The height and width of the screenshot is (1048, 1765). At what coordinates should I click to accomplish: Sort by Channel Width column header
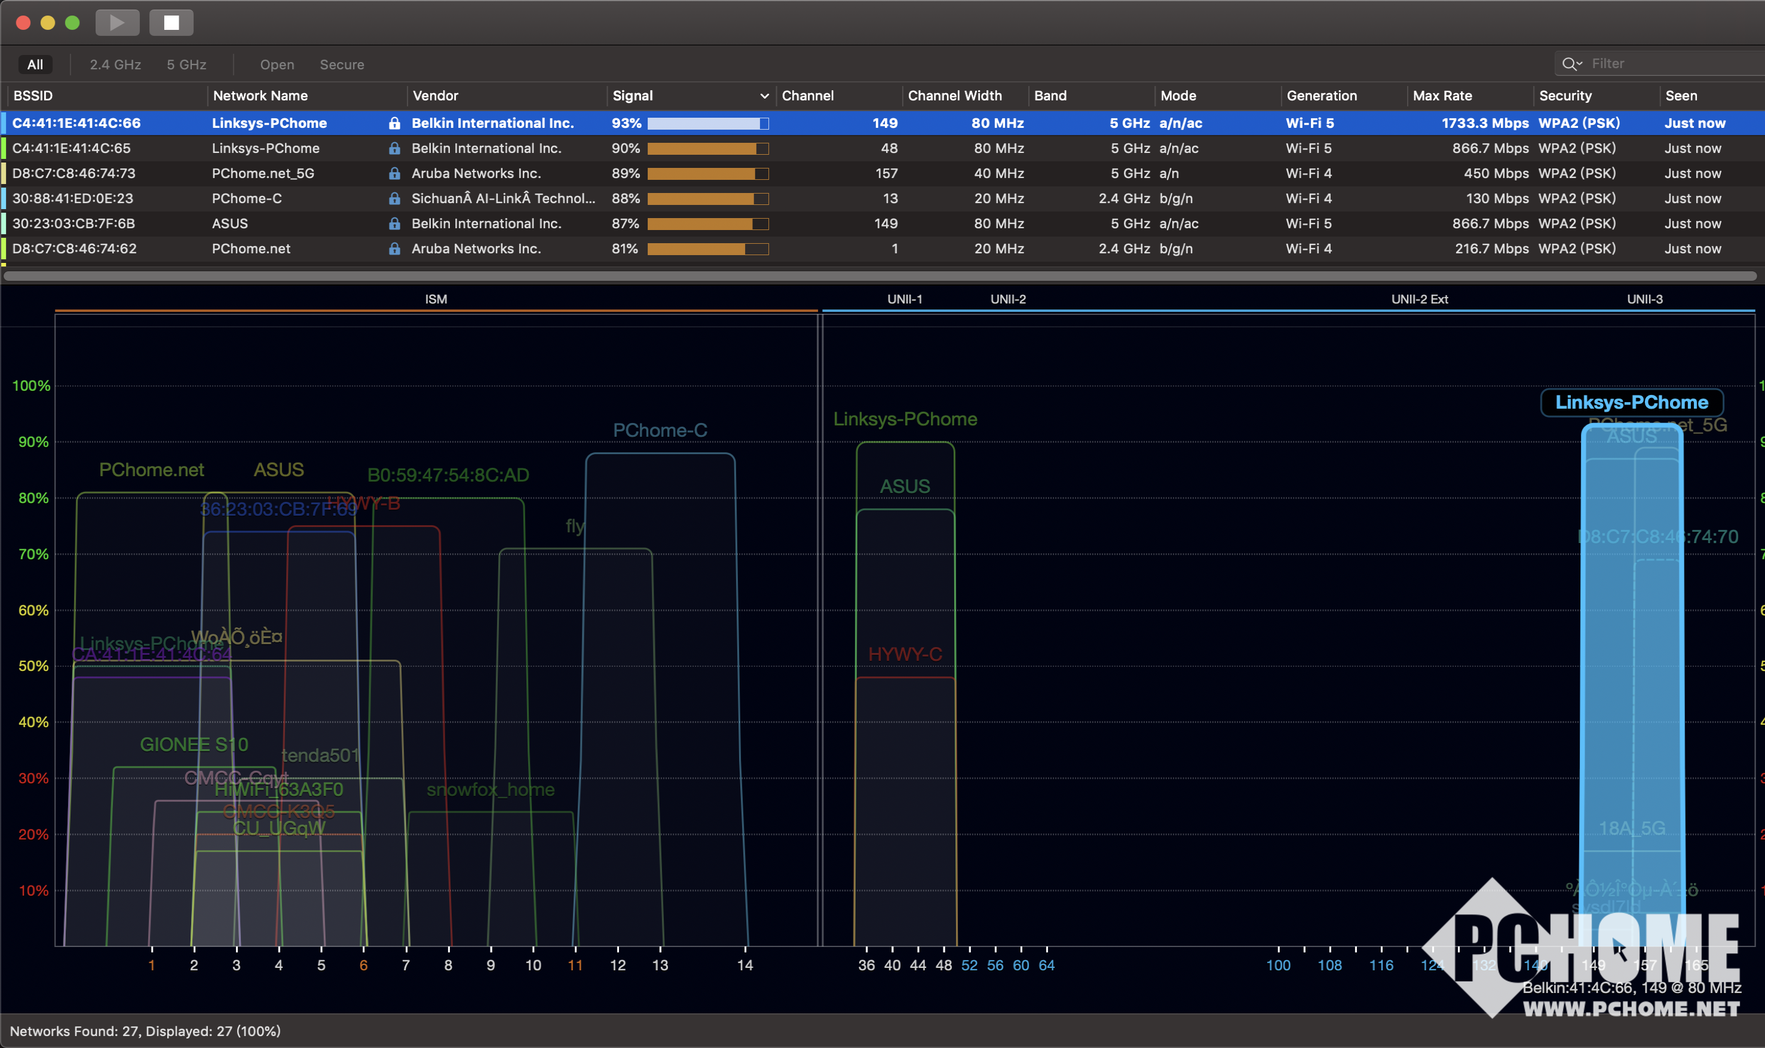pos(965,96)
